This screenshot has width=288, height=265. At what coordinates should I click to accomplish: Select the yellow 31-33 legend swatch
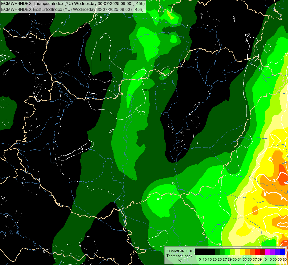pyautogui.click(x=242, y=252)
